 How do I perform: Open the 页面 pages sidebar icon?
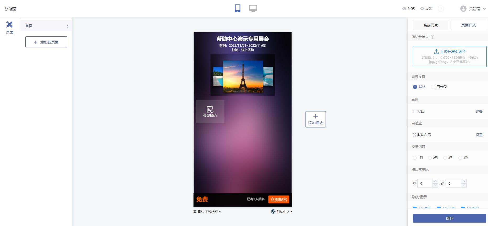tap(9, 27)
